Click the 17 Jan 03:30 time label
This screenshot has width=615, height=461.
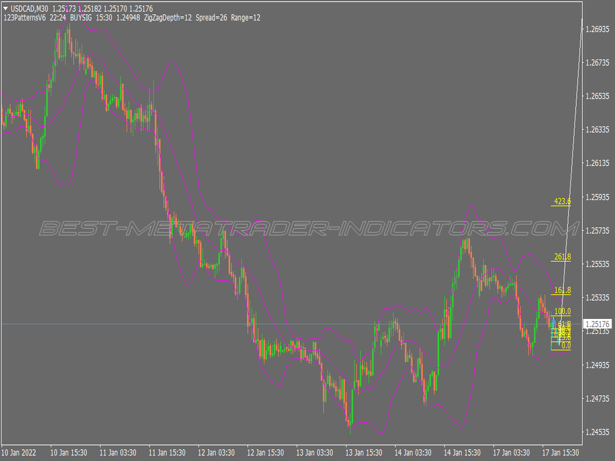511,453
